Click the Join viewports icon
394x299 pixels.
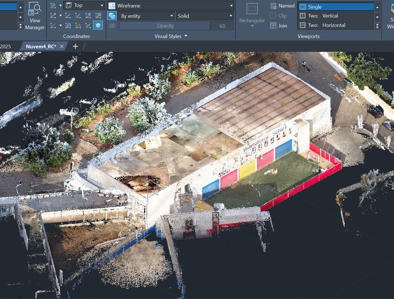pos(273,25)
